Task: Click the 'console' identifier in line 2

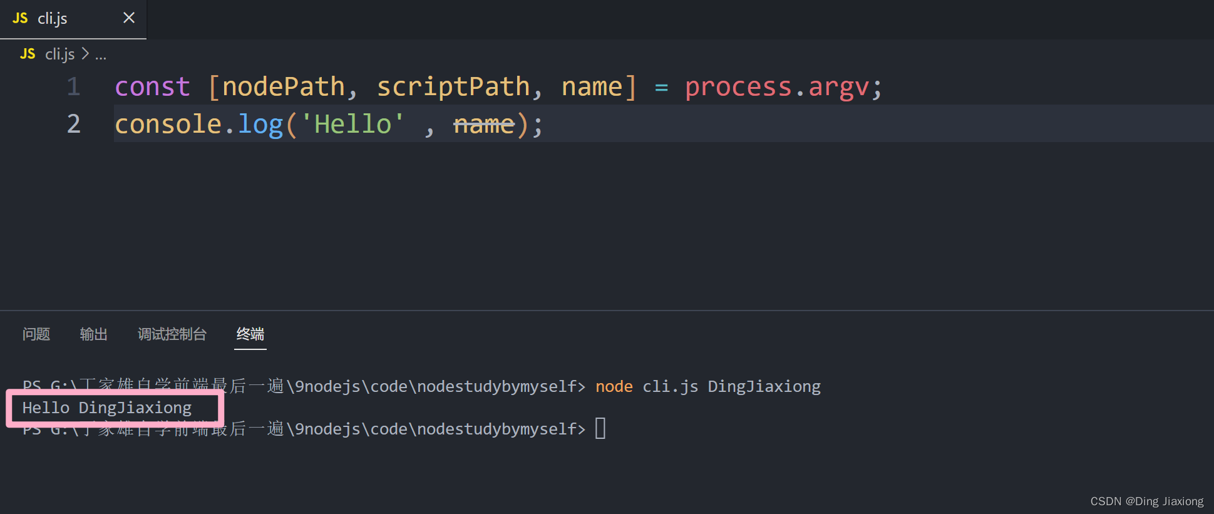Action: pos(168,124)
